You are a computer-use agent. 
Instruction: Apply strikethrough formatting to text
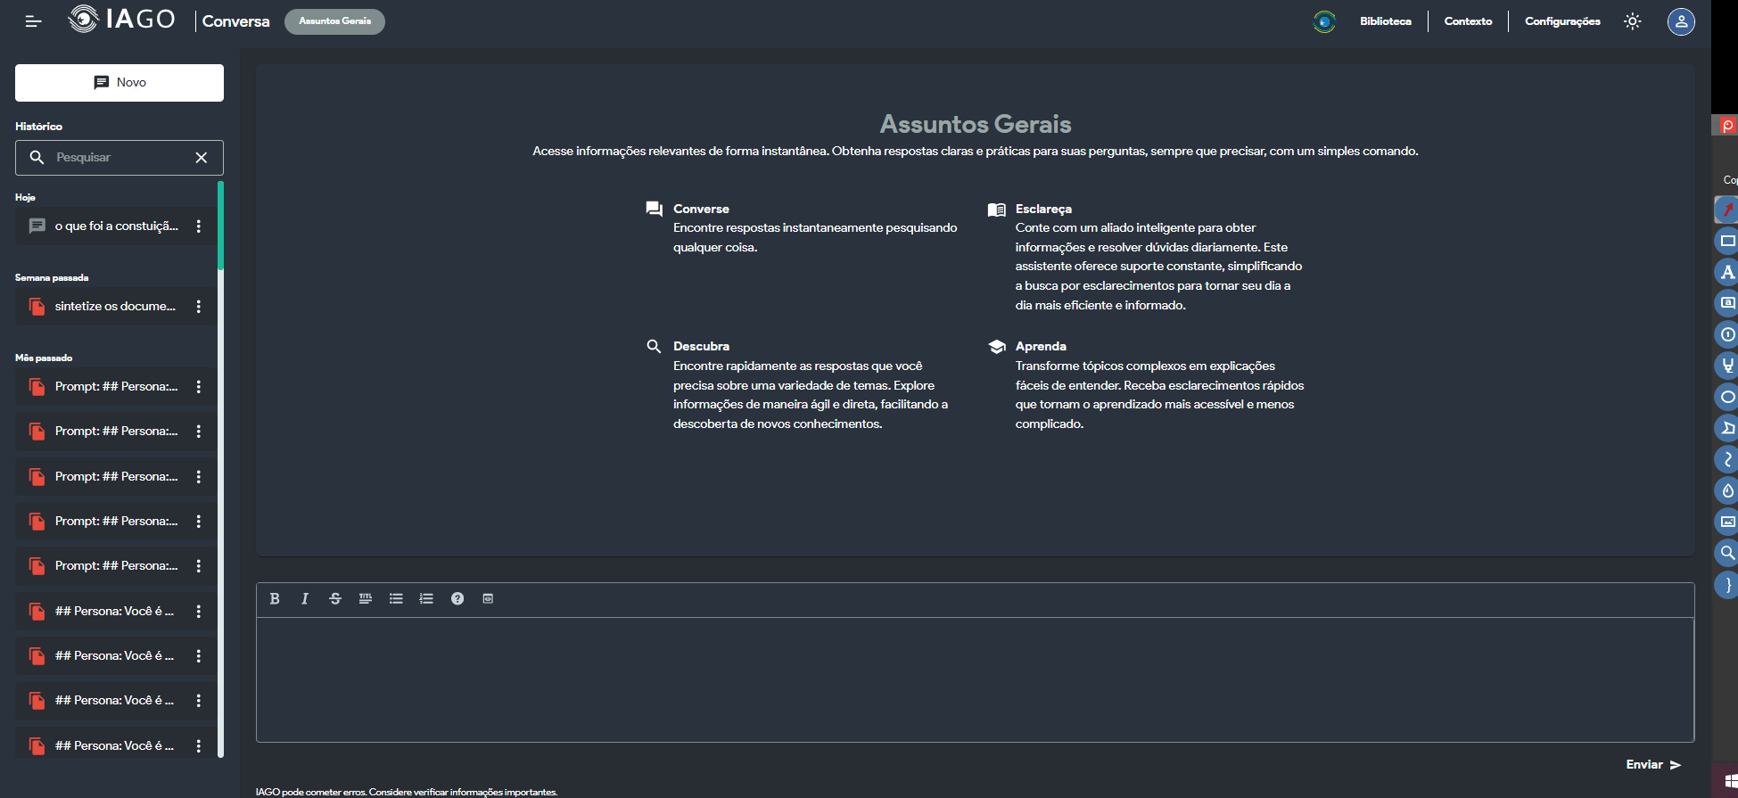click(x=335, y=599)
